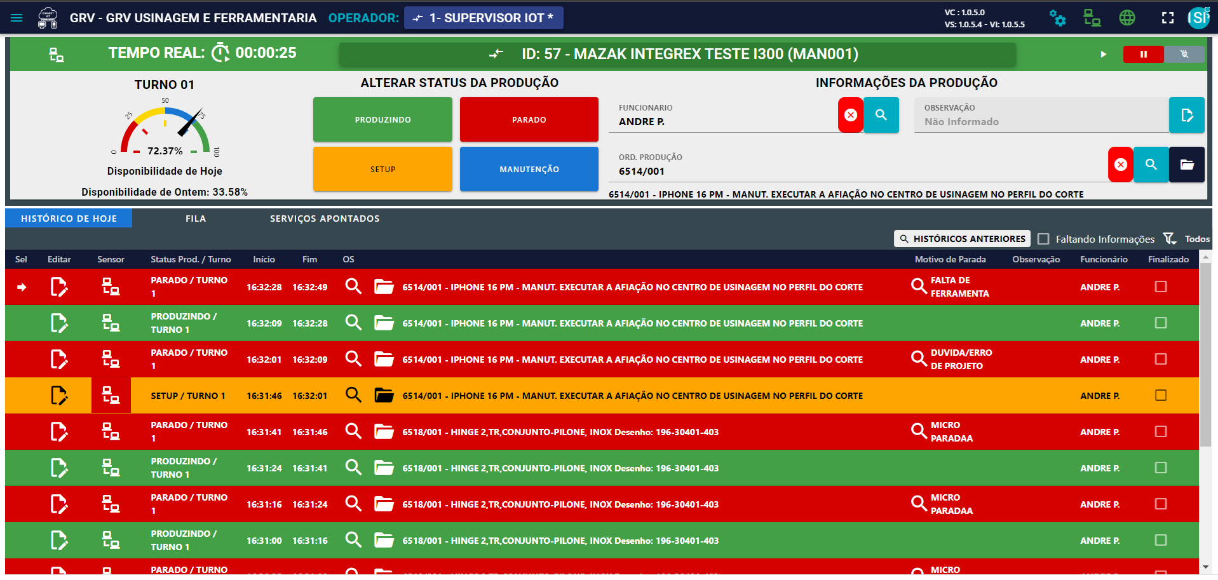This screenshot has width=1218, height=580.
Task: Switch to HISTÓRICO DE HOJE tab
Action: click(x=69, y=219)
